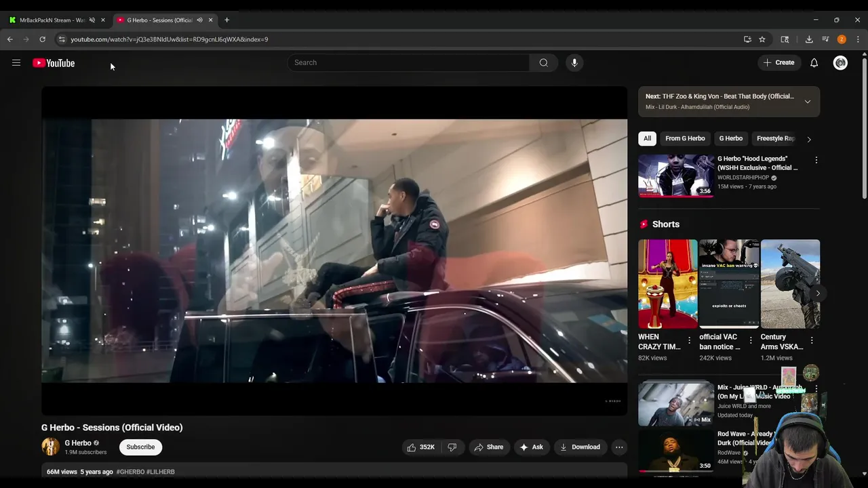Click the search magnifier button

pyautogui.click(x=543, y=62)
